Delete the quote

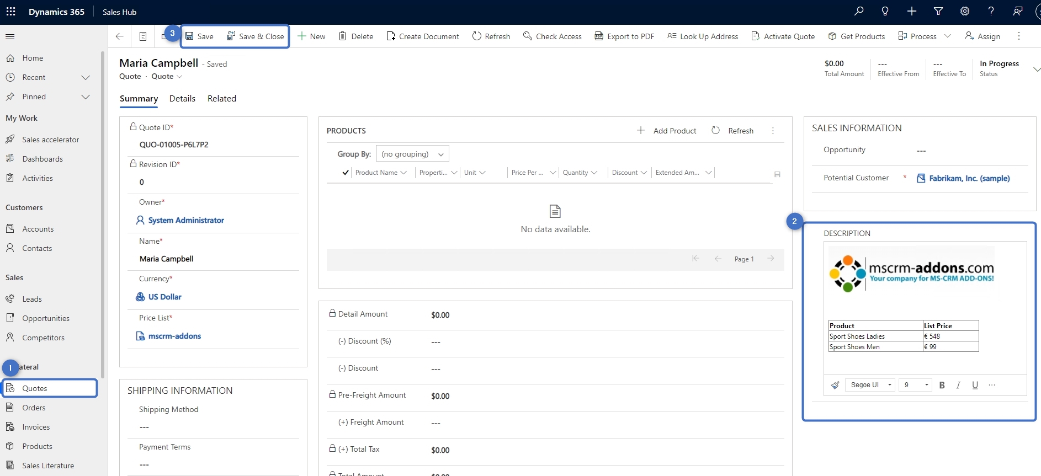(356, 36)
